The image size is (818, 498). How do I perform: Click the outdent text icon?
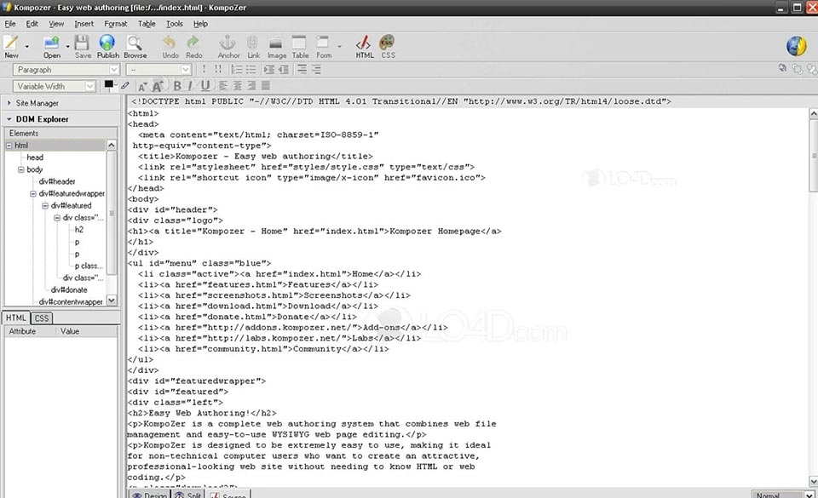(x=283, y=69)
